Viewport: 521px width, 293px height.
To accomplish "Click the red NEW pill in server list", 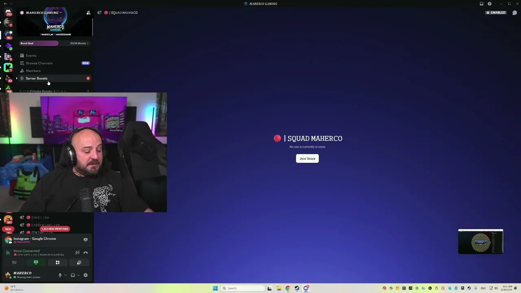I will pyautogui.click(x=8, y=229).
